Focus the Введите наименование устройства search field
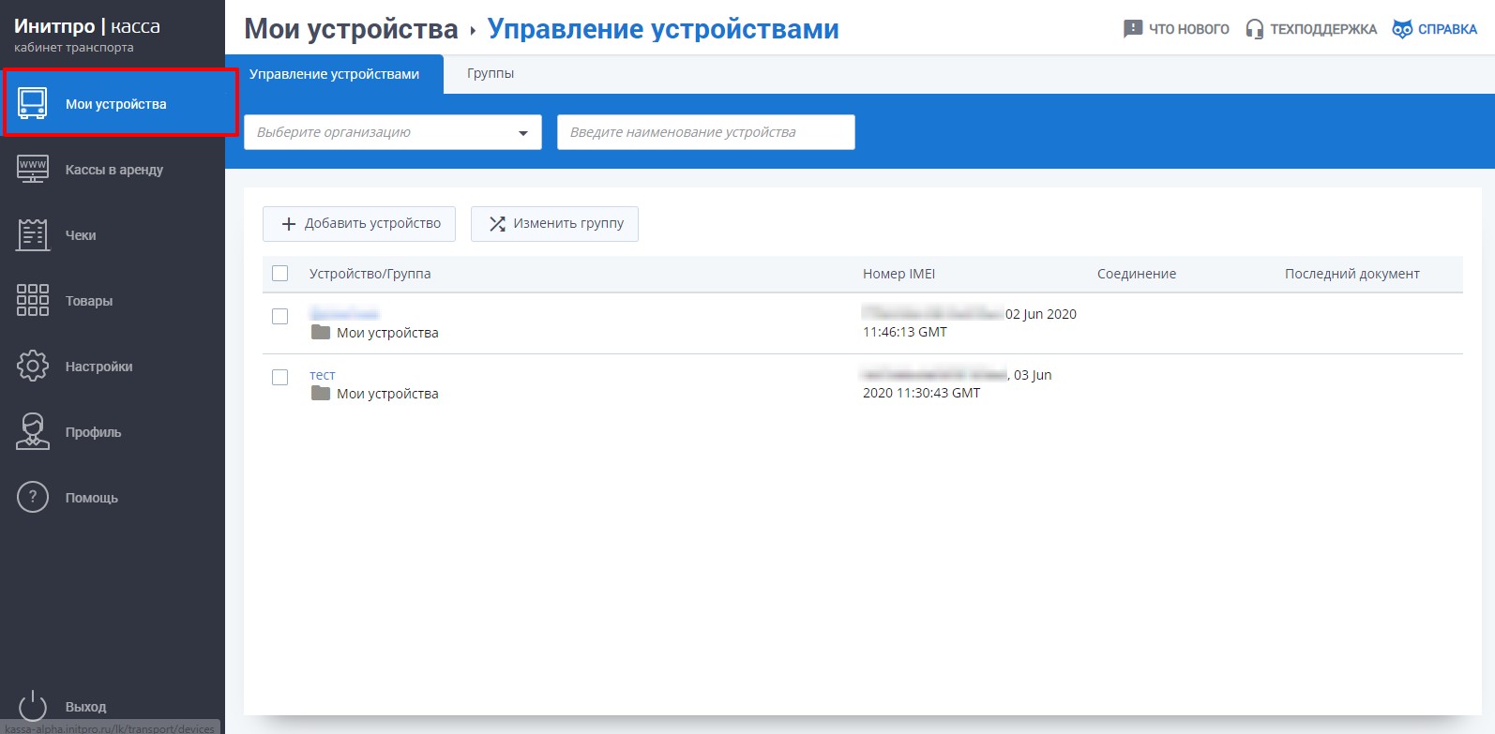 (x=706, y=132)
